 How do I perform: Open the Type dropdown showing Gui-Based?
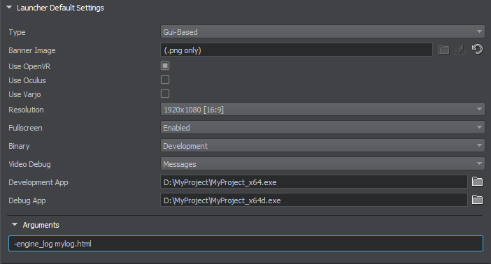(322, 32)
